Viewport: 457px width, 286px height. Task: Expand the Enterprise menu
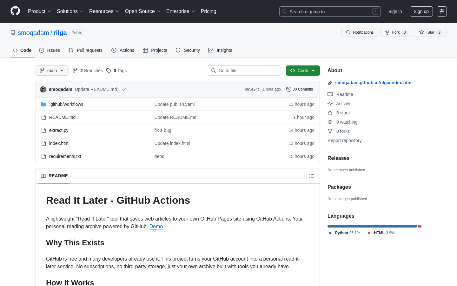(180, 11)
